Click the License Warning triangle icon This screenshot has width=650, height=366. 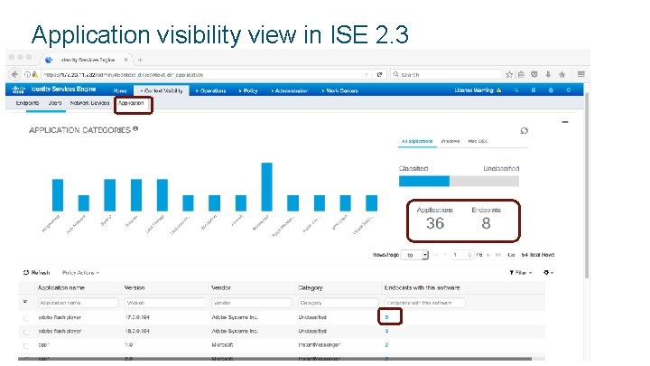[499, 90]
